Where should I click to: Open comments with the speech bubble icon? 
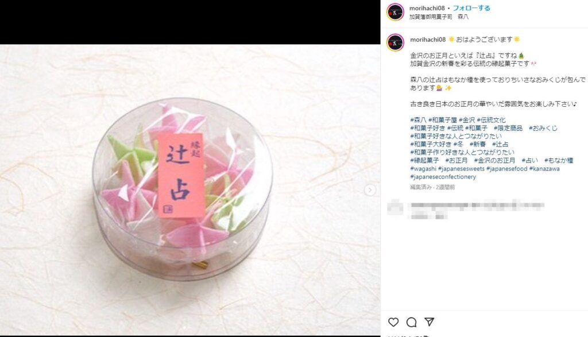point(411,322)
